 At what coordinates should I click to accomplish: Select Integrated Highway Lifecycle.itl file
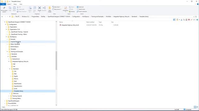[x=70, y=25]
